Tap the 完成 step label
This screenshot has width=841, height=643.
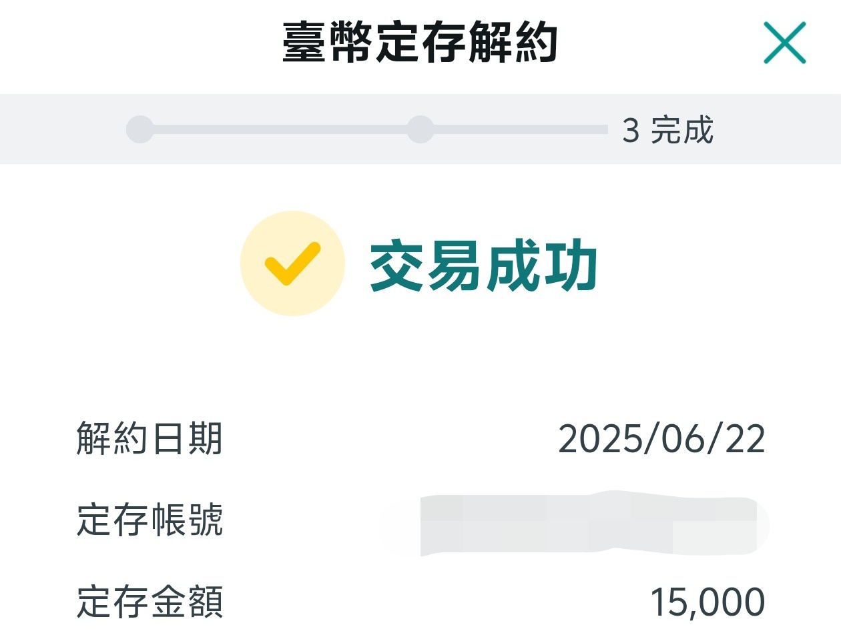(x=682, y=130)
